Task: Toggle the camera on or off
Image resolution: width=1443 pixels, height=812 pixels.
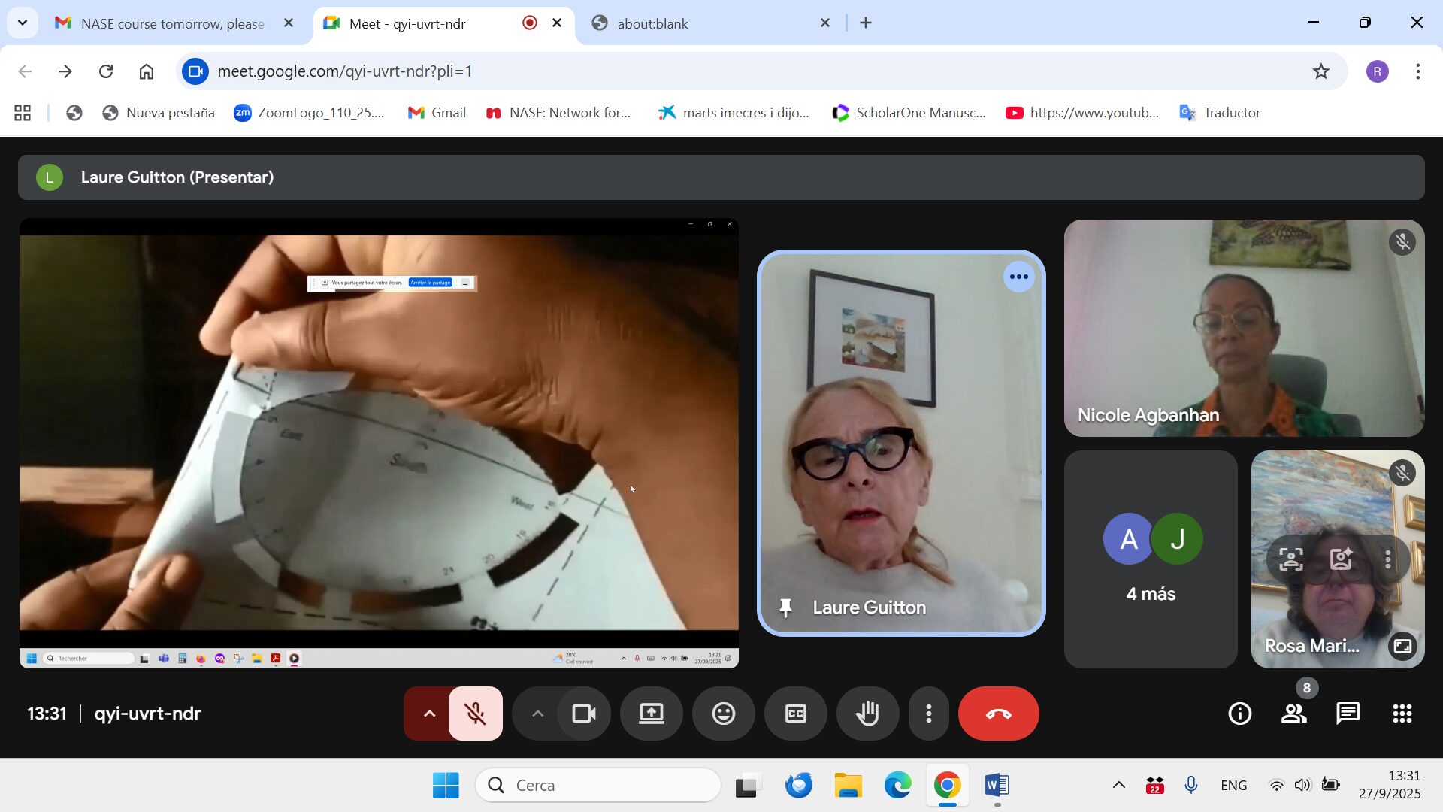Action: [x=584, y=714]
